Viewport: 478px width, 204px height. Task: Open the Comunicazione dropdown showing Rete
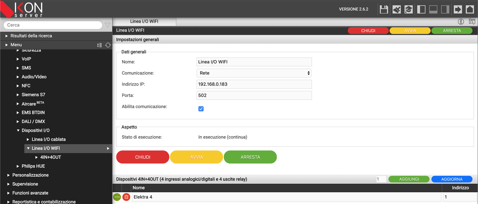(x=254, y=73)
